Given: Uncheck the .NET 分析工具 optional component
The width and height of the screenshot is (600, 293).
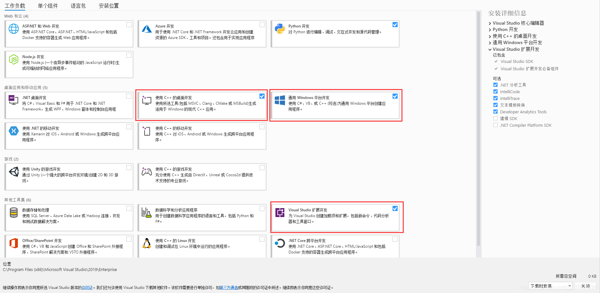Looking at the screenshot, I should (495, 85).
